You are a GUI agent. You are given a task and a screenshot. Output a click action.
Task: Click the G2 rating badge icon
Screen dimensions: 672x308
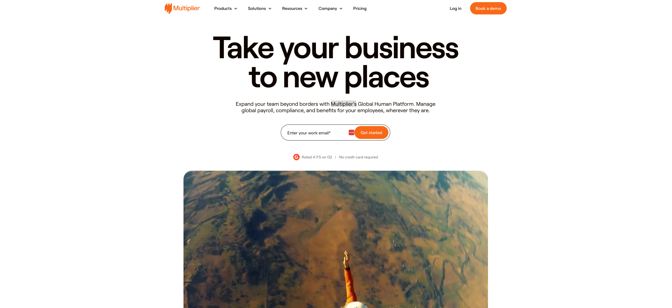[296, 157]
